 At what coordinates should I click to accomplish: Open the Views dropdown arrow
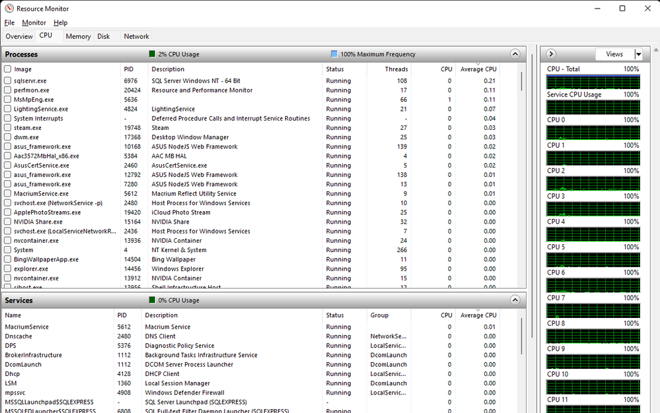(x=639, y=54)
